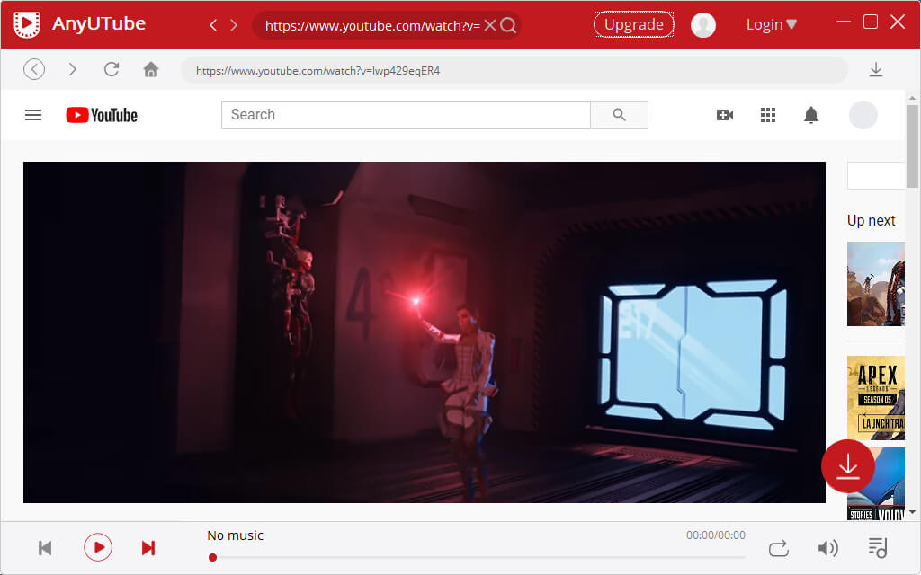
Task: Open the playlist queue icon
Action: tap(878, 548)
